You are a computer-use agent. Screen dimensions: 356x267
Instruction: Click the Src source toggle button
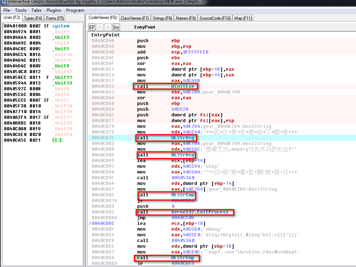pos(116,27)
